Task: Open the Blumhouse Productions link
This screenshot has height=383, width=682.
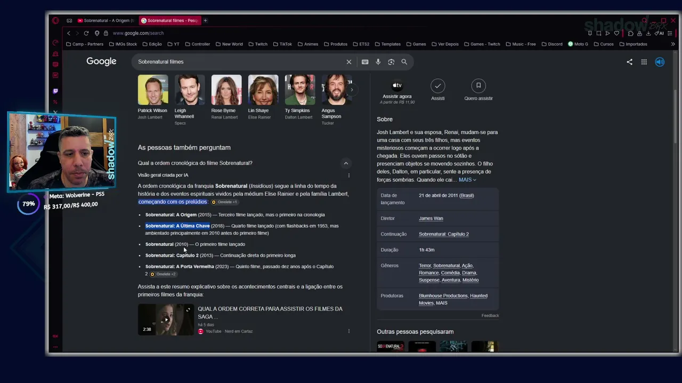Action: pos(443,296)
